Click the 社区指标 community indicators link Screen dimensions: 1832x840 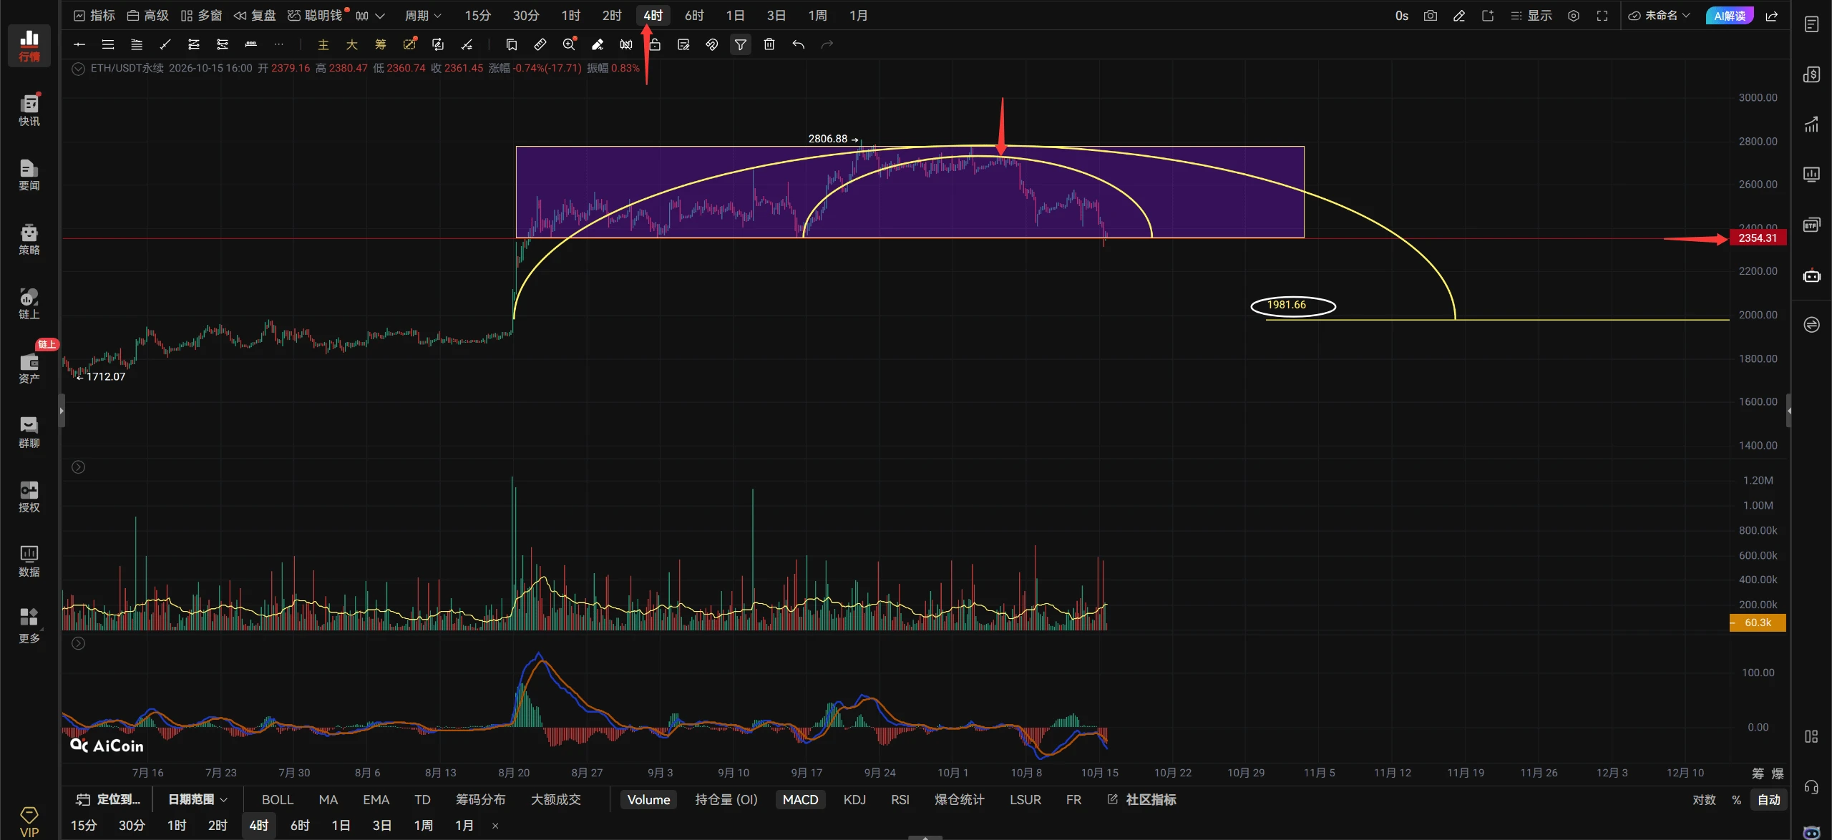point(1141,799)
